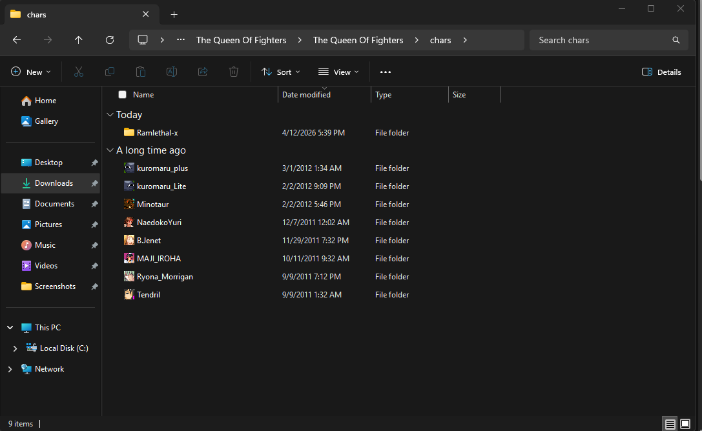
Task: Open Documents in the sidebar
Action: (54, 203)
